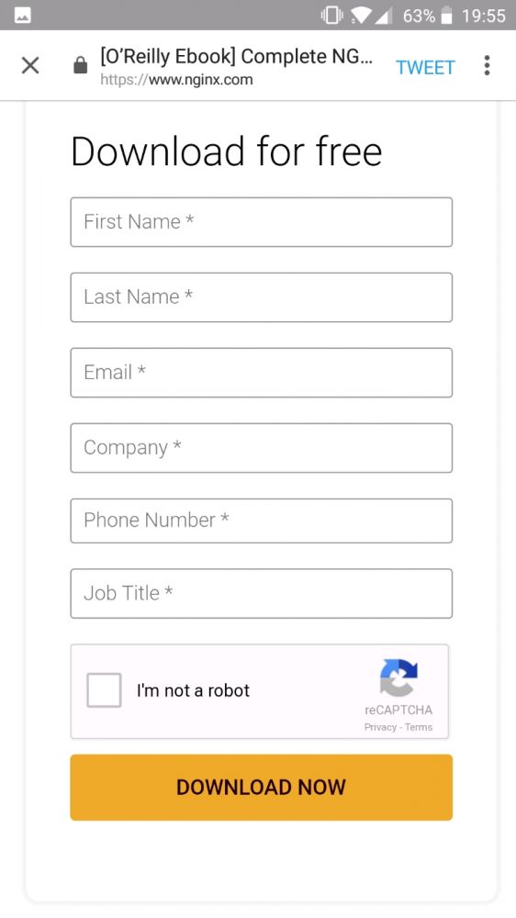Tap the Phone Number field

(262, 521)
